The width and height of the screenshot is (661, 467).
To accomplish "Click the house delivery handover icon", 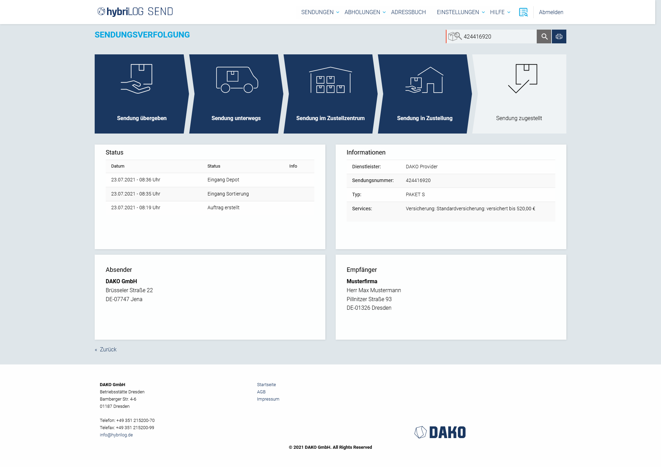I will click(424, 80).
